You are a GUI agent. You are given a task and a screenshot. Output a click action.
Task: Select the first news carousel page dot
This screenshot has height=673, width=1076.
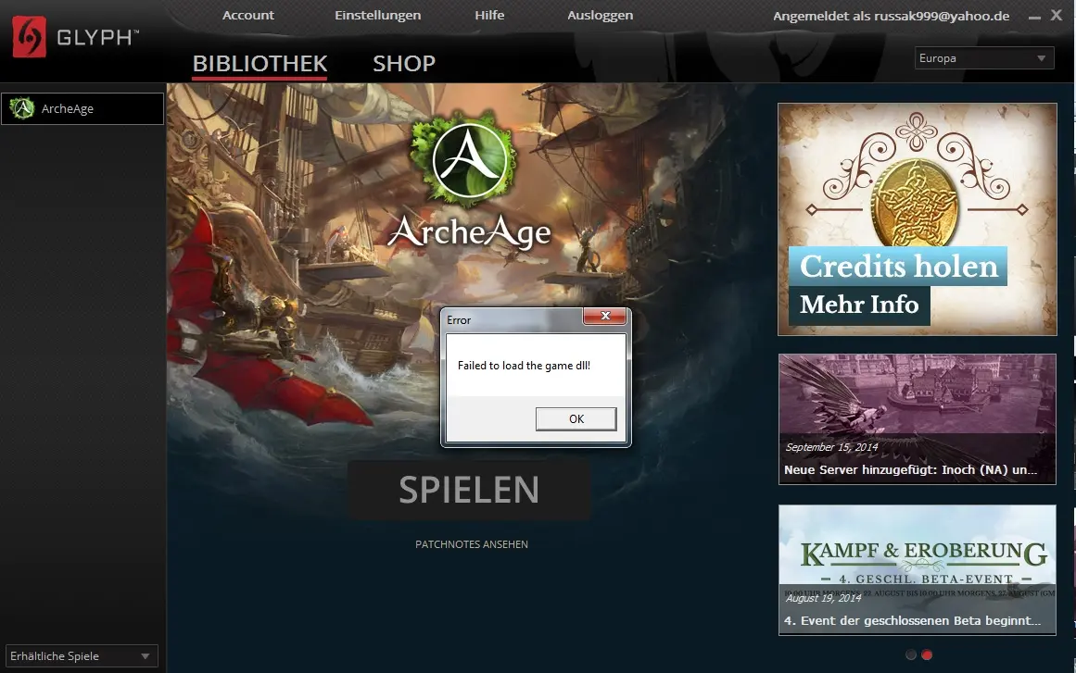pyautogui.click(x=911, y=654)
